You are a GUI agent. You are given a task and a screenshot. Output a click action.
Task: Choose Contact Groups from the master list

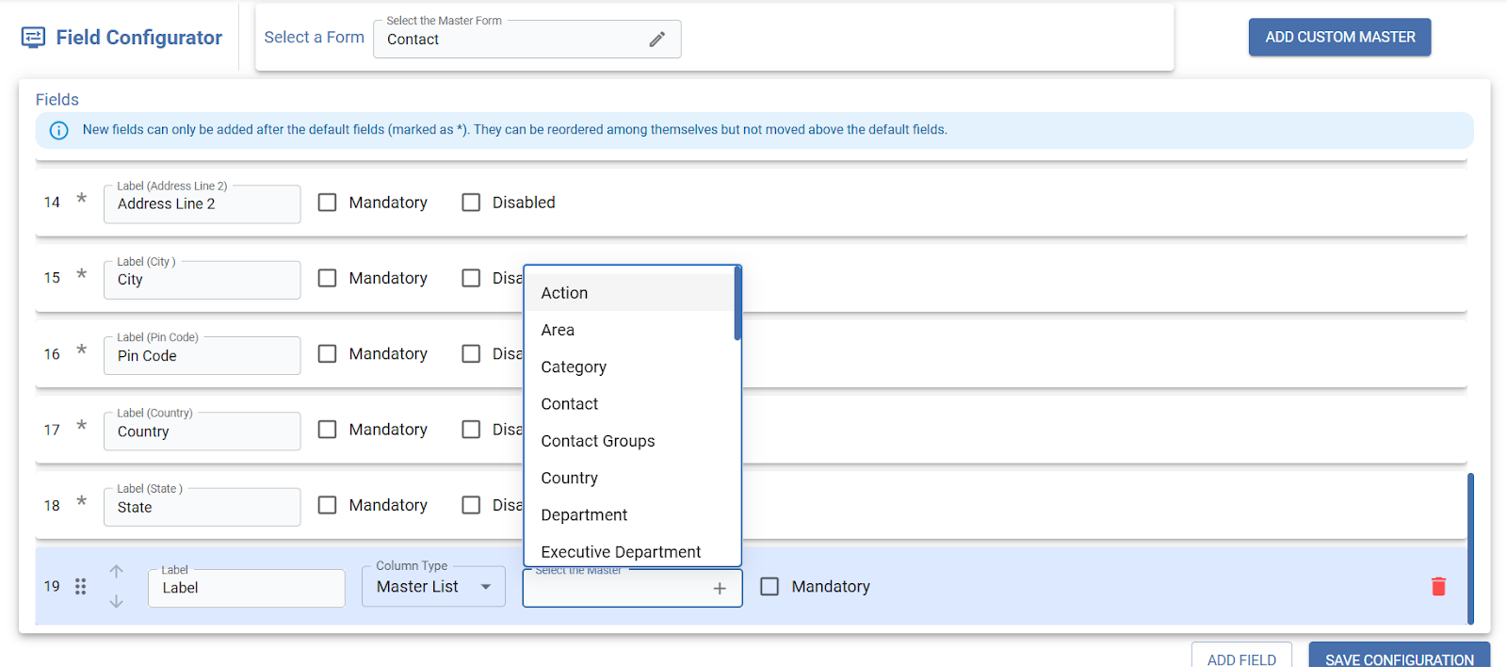597,441
